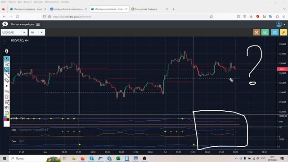Close the first Мастерская трейдера tab
The width and height of the screenshot is (288, 162).
click(x=45, y=9)
